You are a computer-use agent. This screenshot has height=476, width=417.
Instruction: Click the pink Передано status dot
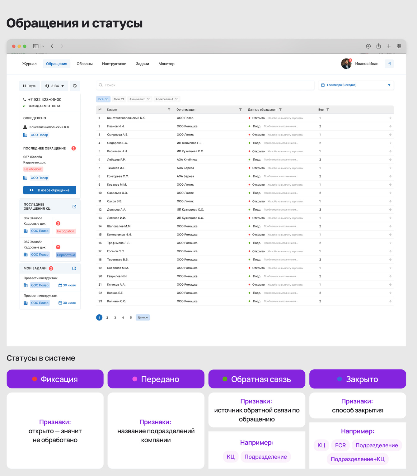135,379
